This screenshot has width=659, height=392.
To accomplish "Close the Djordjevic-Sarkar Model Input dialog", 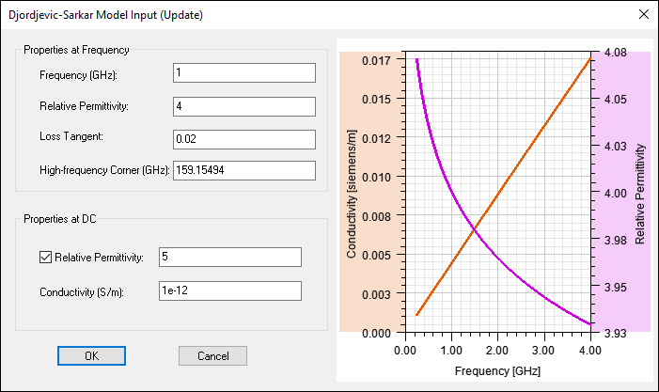I will [643, 15].
